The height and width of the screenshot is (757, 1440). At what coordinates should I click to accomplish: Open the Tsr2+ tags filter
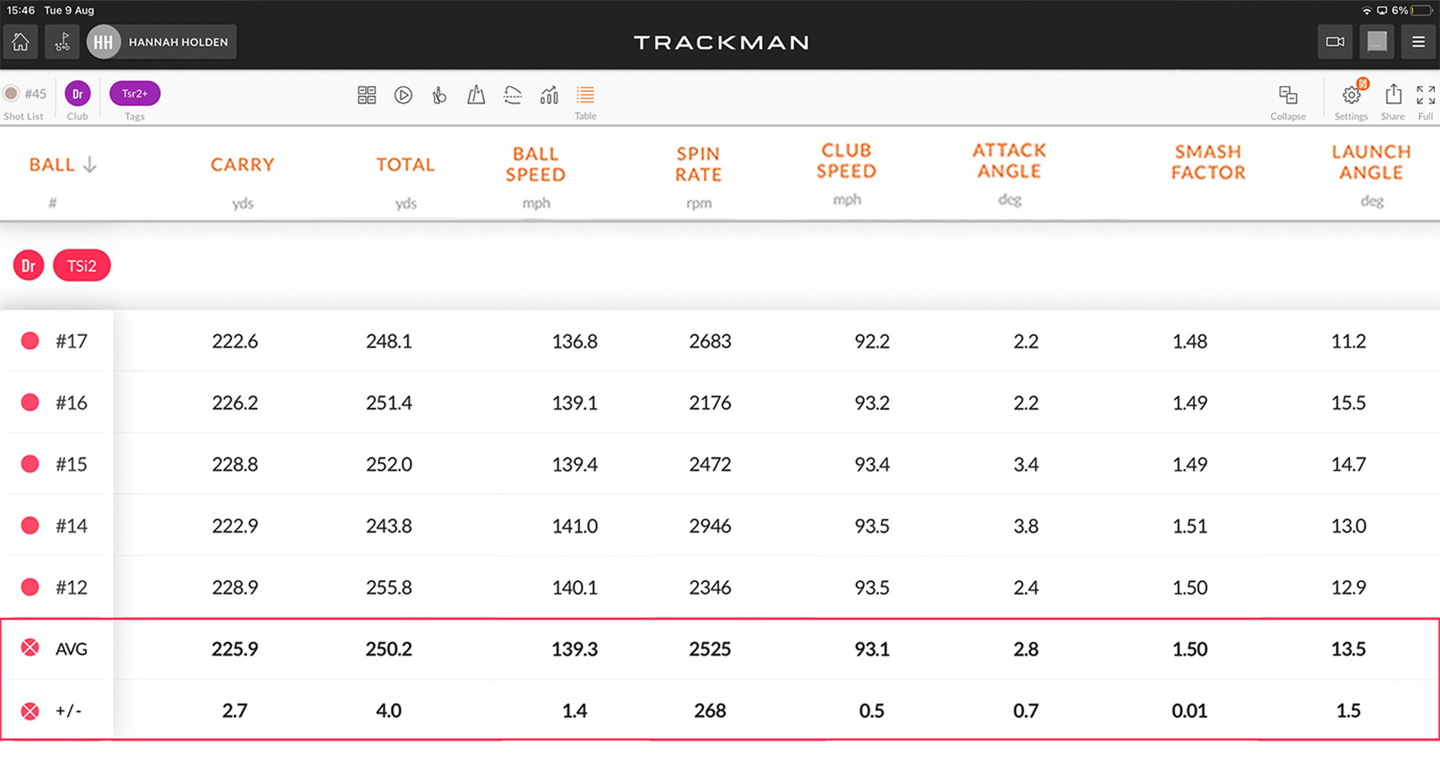coord(134,93)
